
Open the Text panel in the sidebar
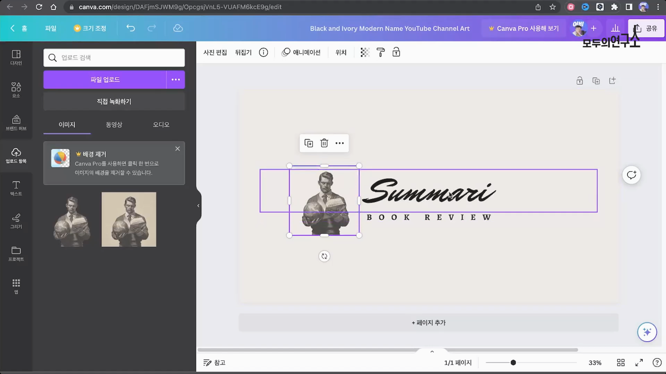coord(16,188)
